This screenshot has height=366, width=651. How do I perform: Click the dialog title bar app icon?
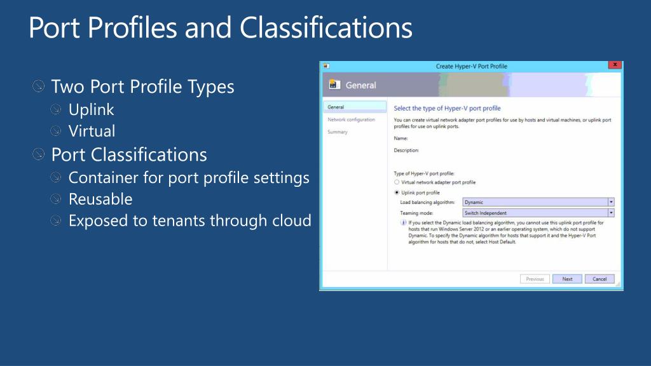point(326,65)
